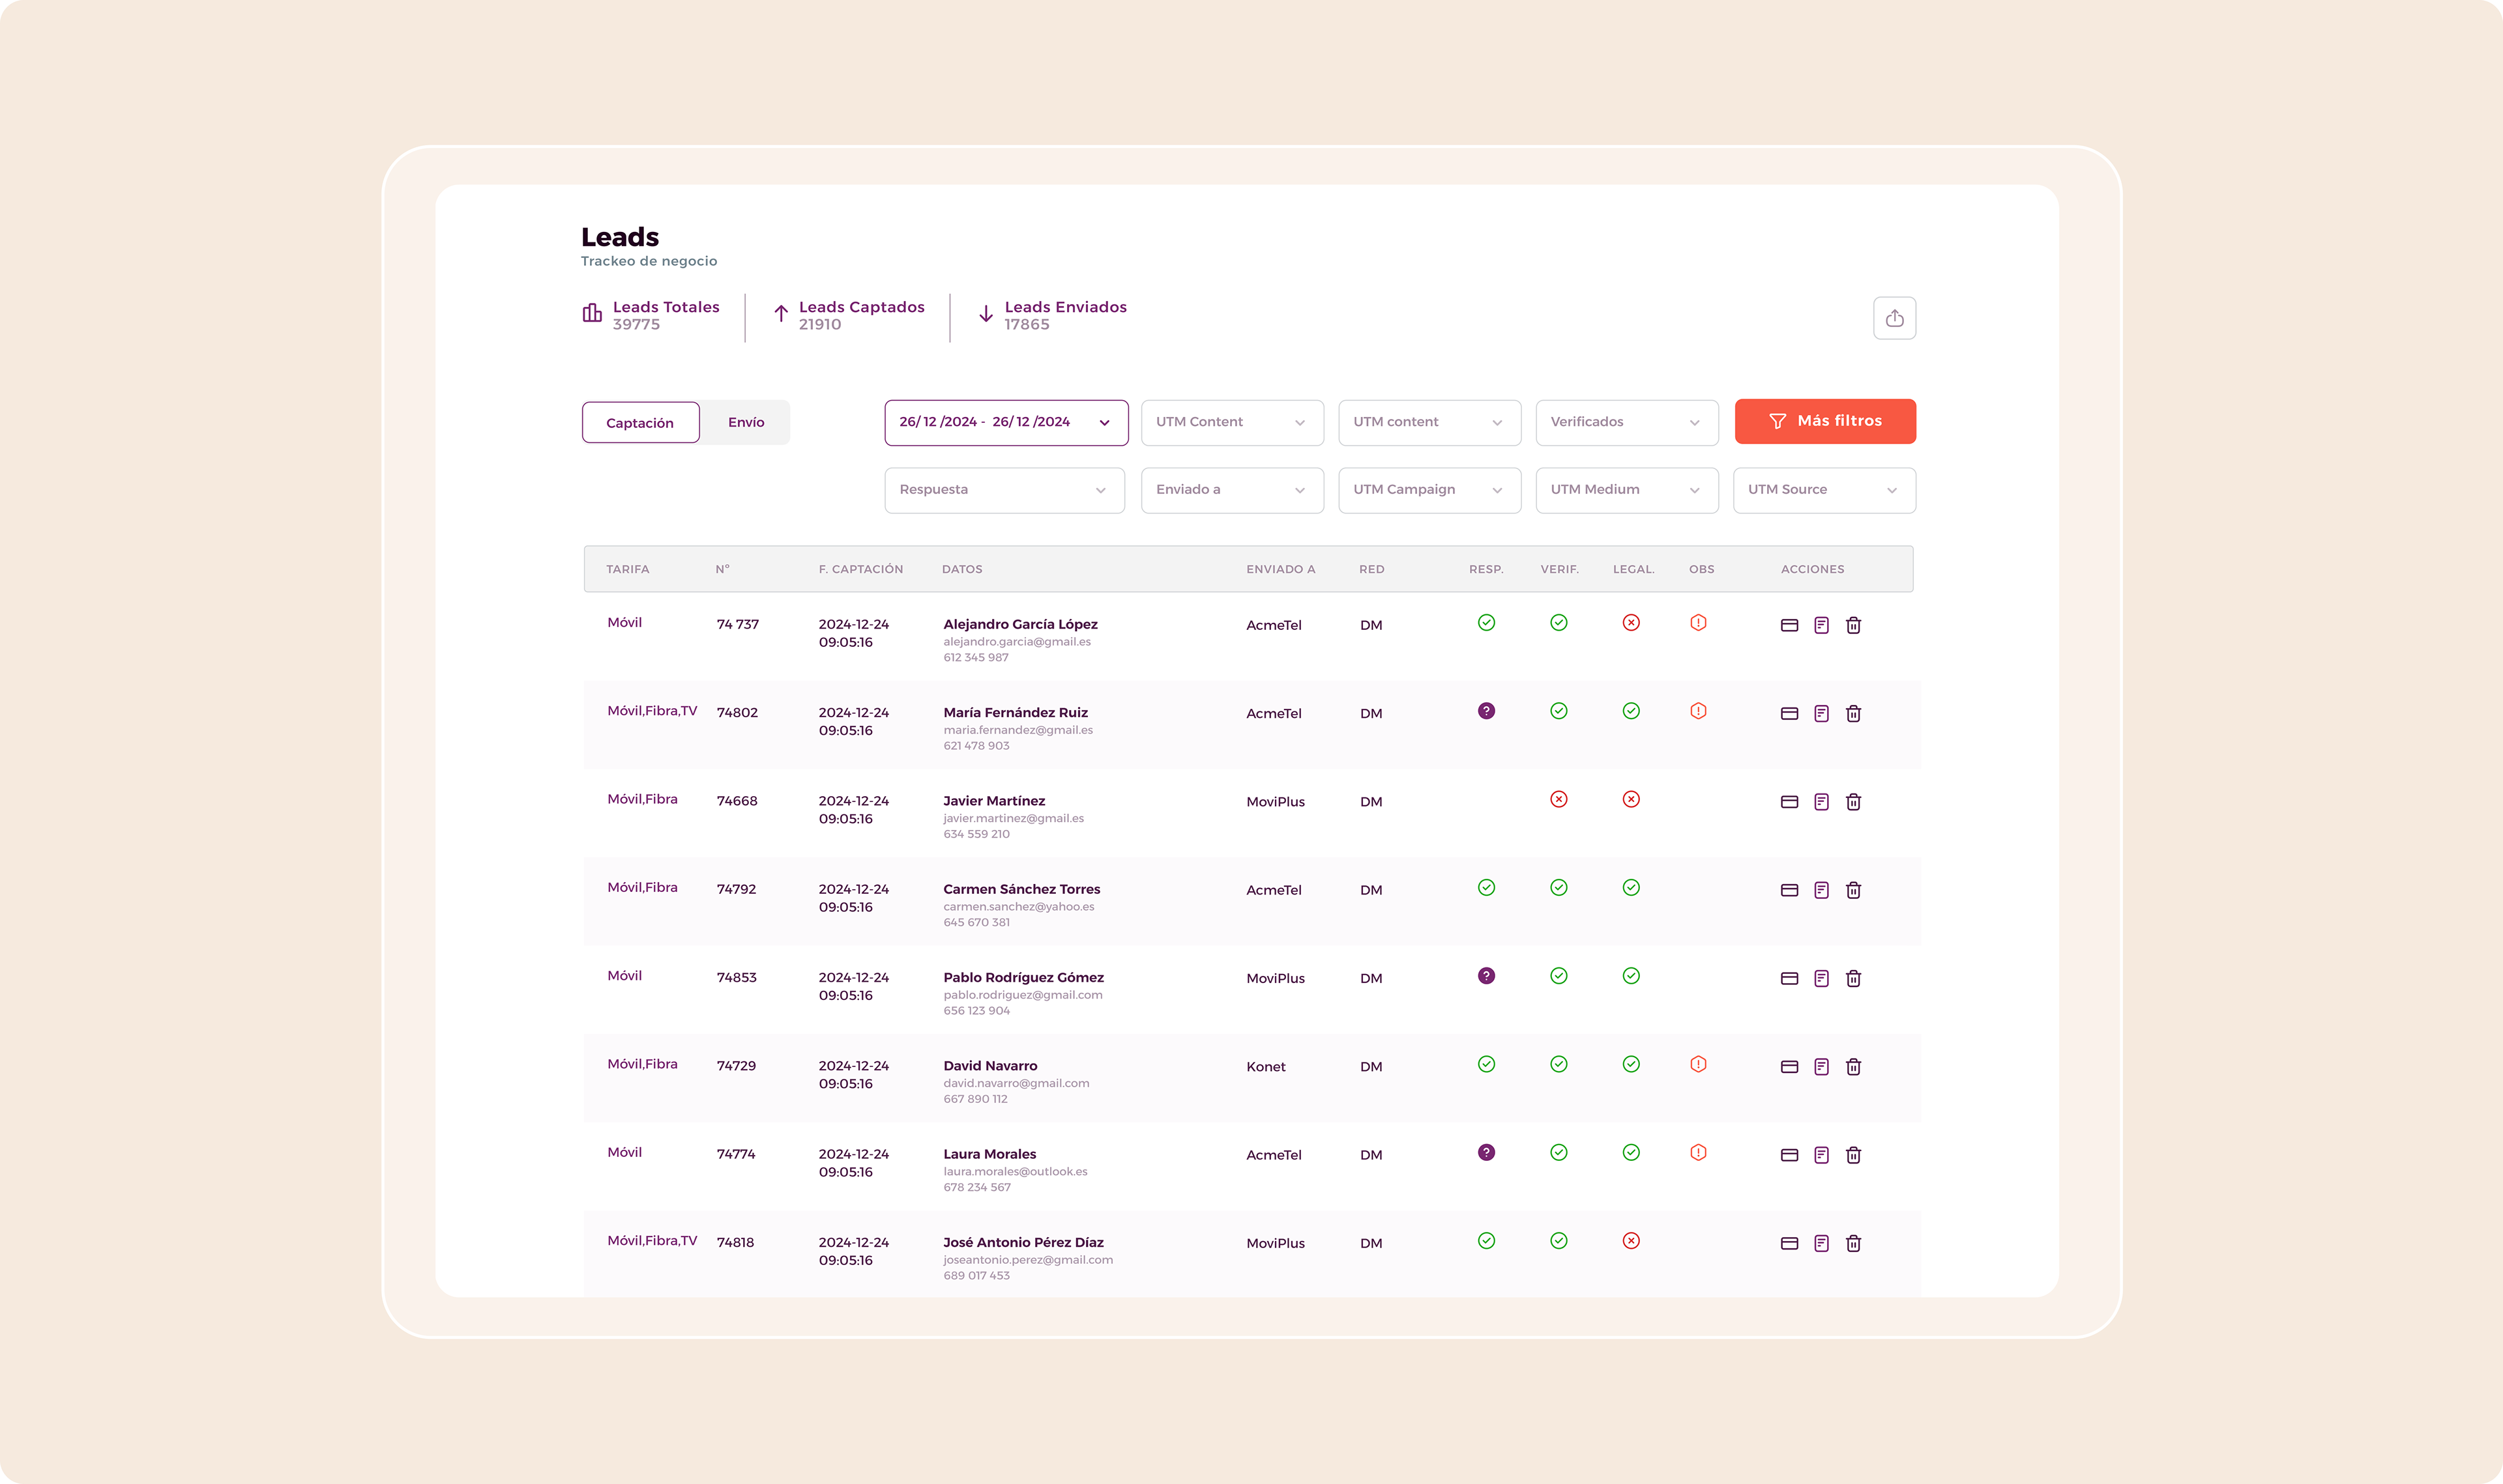
Task: Click the export/share icon button
Action: pos(1894,318)
